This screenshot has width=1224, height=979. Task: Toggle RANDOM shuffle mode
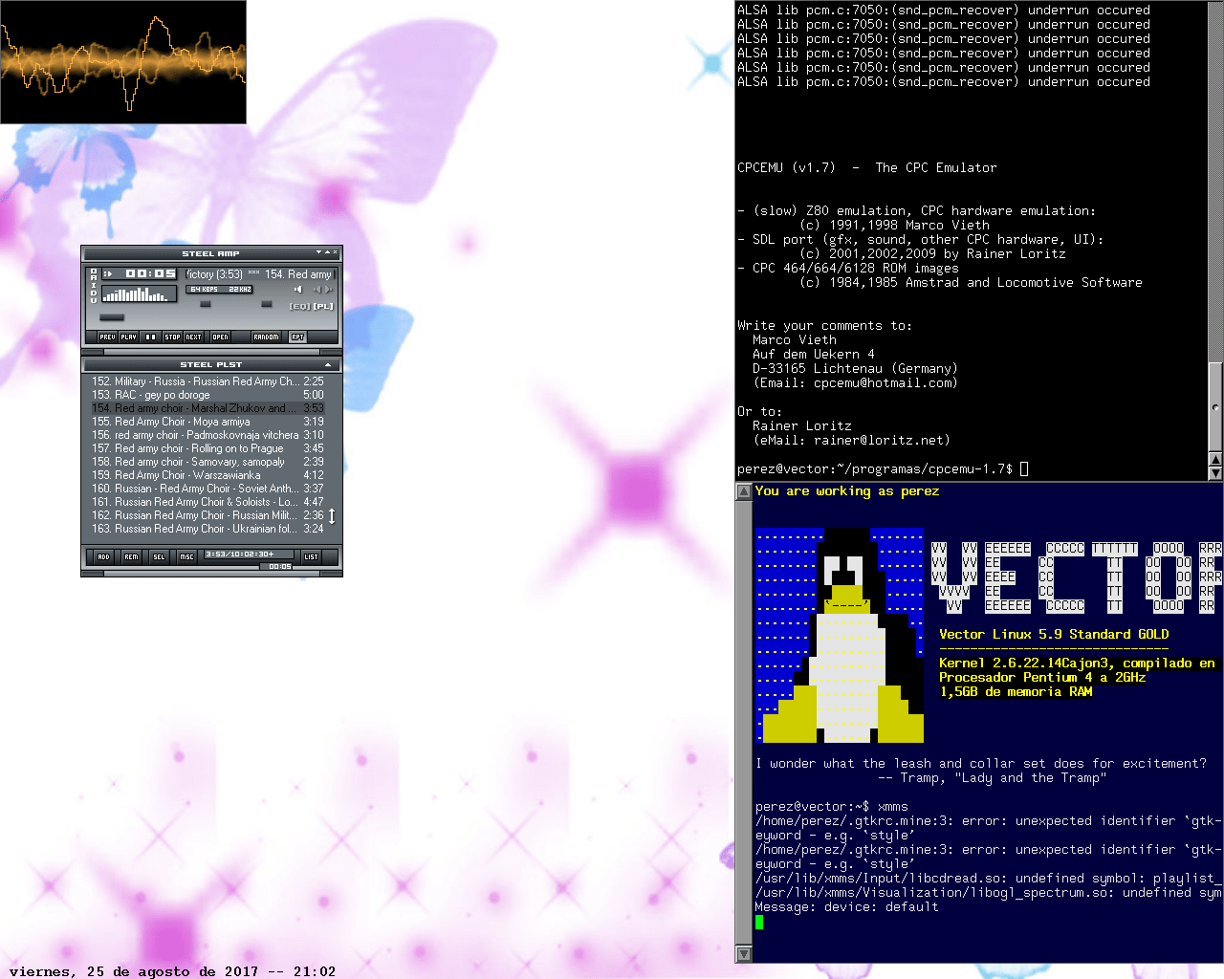[266, 337]
